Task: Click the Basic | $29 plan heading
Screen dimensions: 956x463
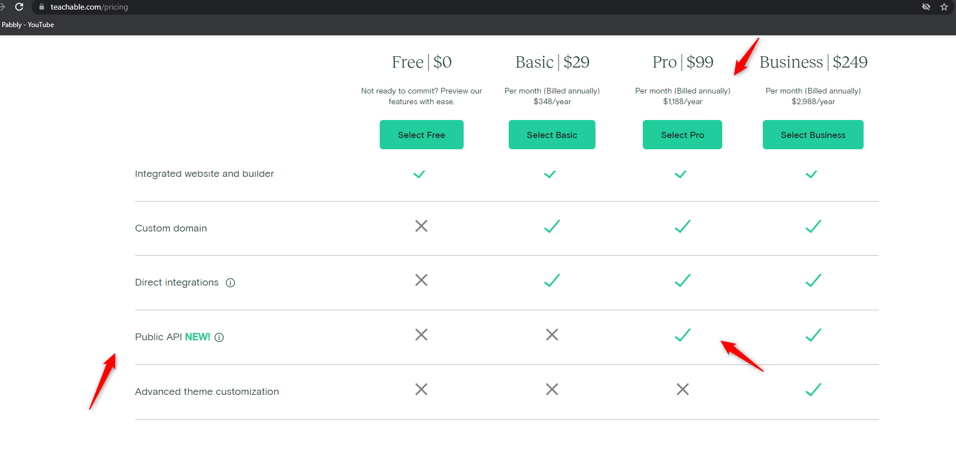Action: tap(553, 62)
